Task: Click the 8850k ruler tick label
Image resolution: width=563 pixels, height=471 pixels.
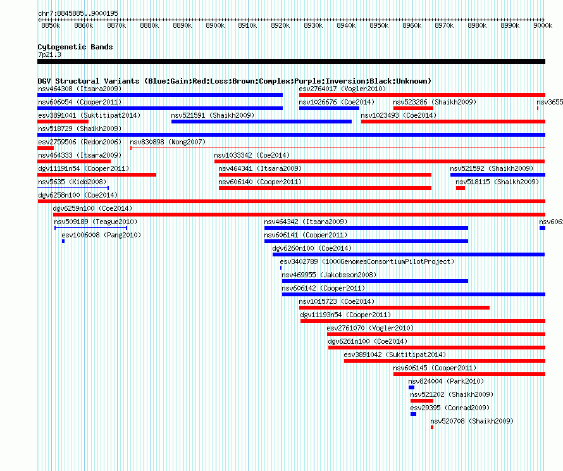Action: pyautogui.click(x=51, y=25)
